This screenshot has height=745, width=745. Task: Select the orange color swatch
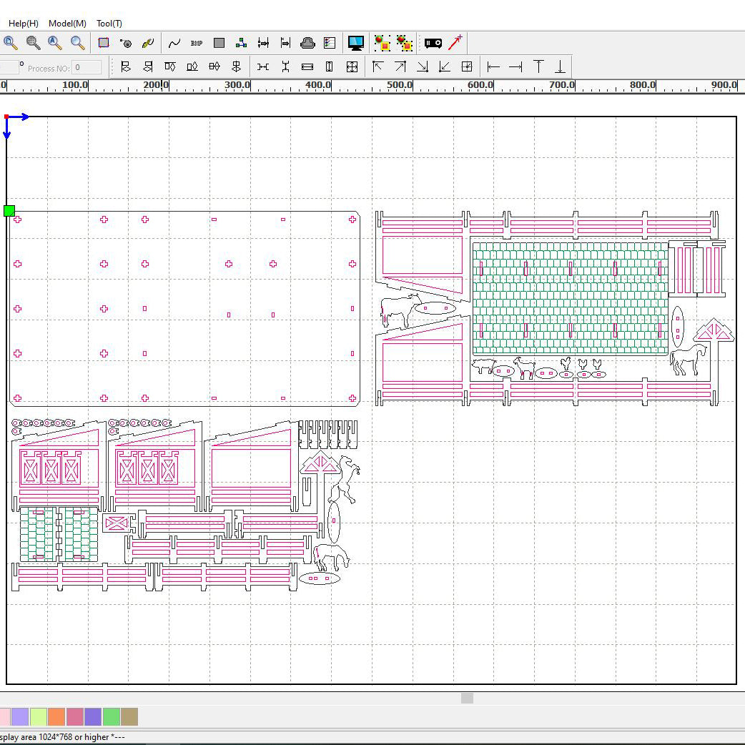pos(56,716)
